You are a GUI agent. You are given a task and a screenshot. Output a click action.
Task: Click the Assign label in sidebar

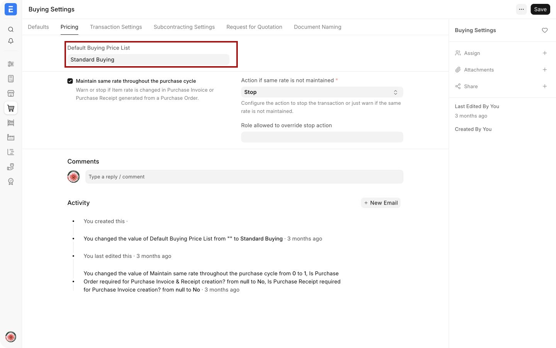tap(472, 53)
